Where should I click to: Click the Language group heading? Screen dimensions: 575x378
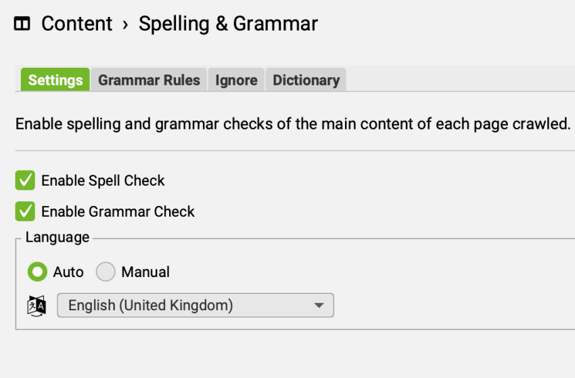tap(57, 238)
